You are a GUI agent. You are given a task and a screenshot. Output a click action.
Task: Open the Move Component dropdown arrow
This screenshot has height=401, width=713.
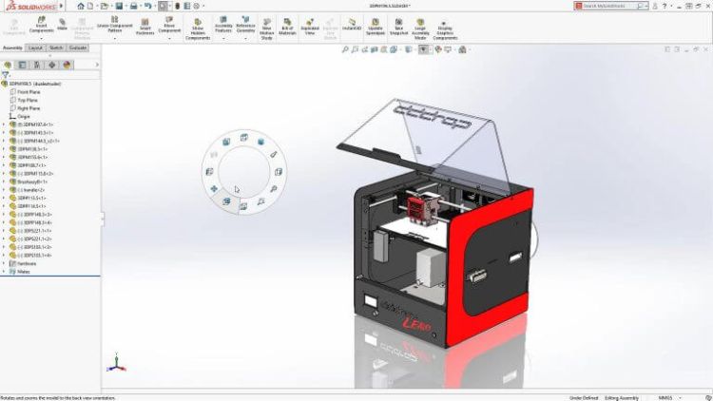pos(169,39)
